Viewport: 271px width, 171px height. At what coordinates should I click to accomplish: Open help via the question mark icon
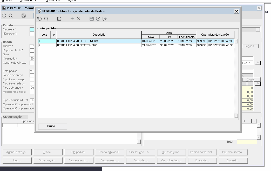(x=98, y=19)
